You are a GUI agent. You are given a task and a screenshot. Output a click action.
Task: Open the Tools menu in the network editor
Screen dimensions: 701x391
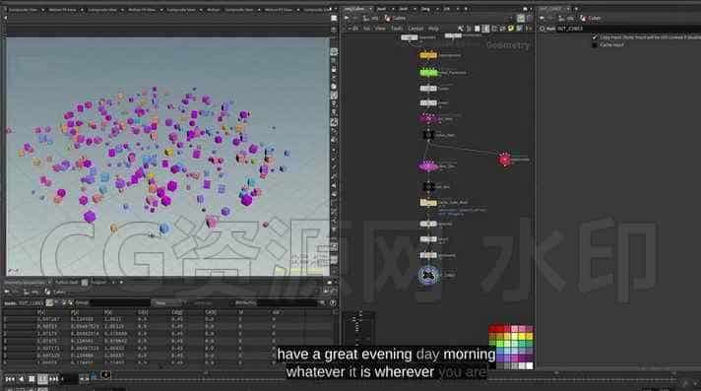(397, 29)
